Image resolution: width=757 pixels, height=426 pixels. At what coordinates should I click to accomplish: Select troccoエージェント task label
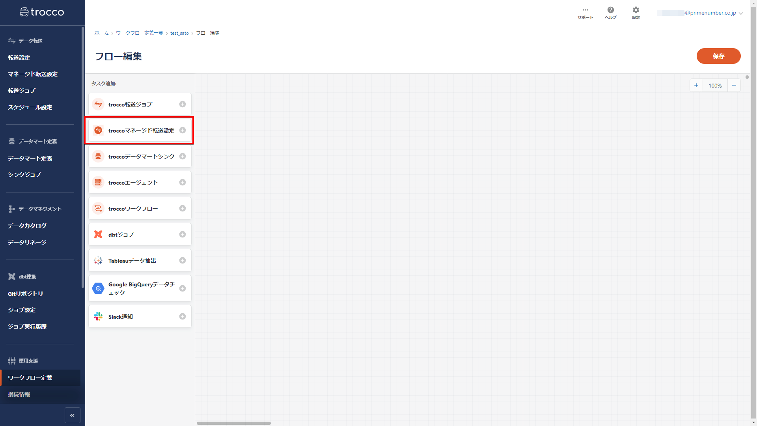click(x=133, y=183)
